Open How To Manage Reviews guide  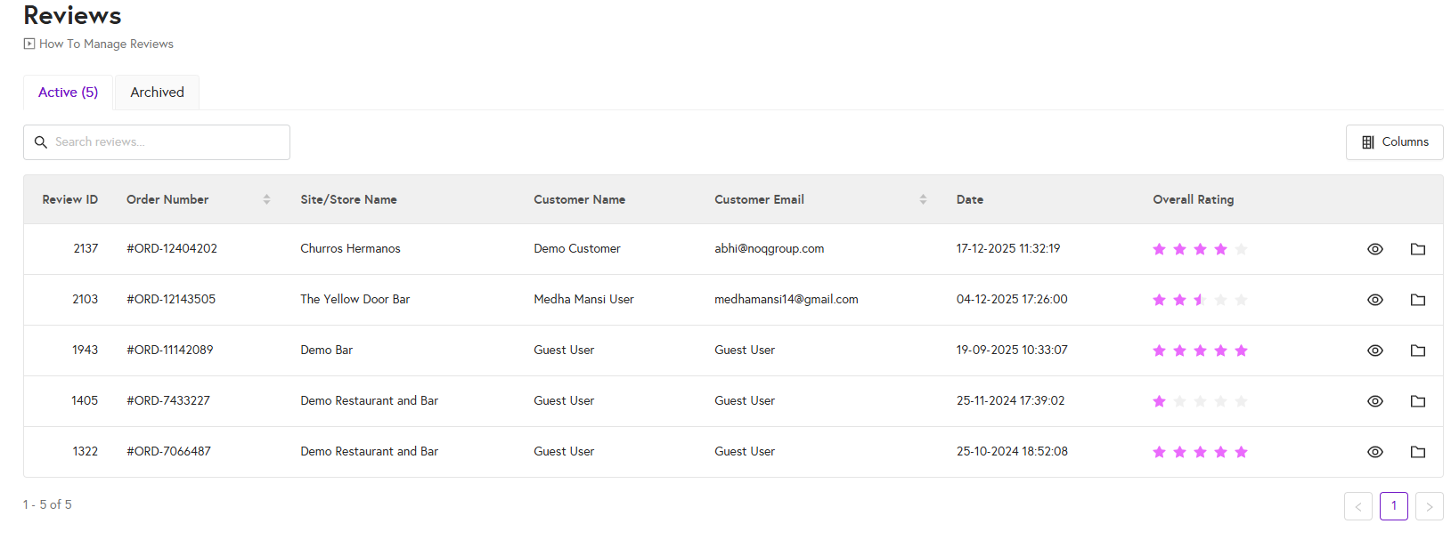click(x=105, y=44)
